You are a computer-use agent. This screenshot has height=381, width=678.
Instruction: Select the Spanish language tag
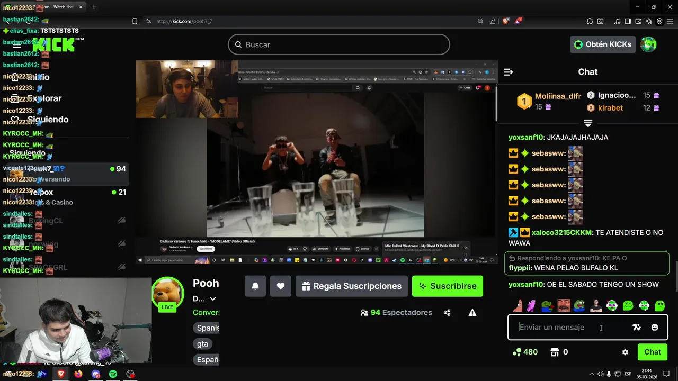point(207,328)
